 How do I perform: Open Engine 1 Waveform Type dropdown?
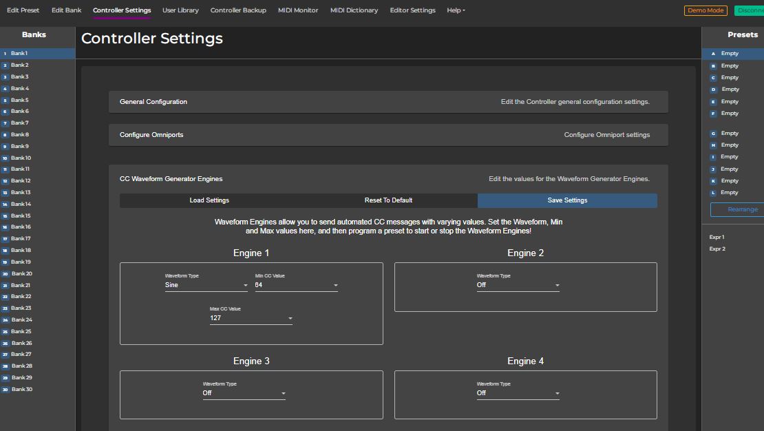(x=206, y=285)
